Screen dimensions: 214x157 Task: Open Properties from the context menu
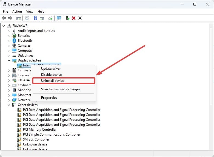point(49,98)
